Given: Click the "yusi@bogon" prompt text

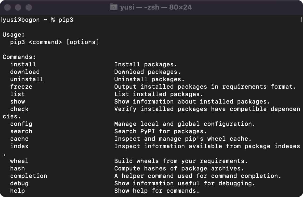Looking at the screenshot, I should [x=21, y=20].
